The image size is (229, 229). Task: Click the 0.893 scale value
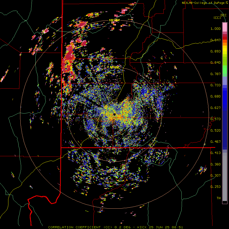[x=216, y=51]
